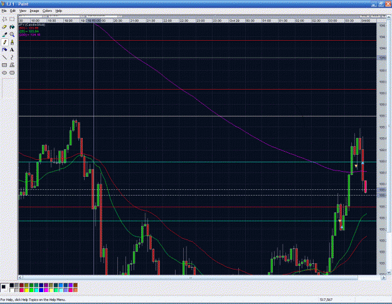Choose the bright yellow palette color
Image resolution: width=392 pixels, height=304 pixels.
26,290
